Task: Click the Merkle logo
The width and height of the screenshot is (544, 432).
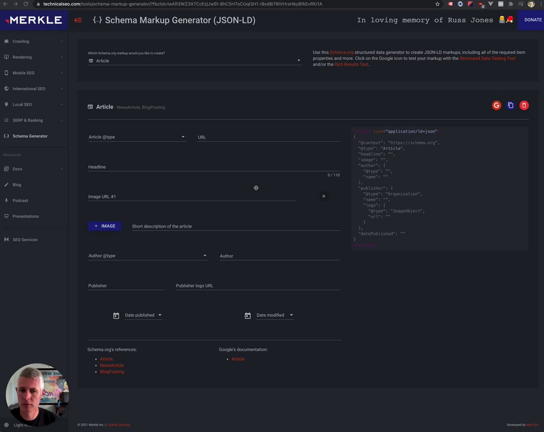Action: click(34, 20)
